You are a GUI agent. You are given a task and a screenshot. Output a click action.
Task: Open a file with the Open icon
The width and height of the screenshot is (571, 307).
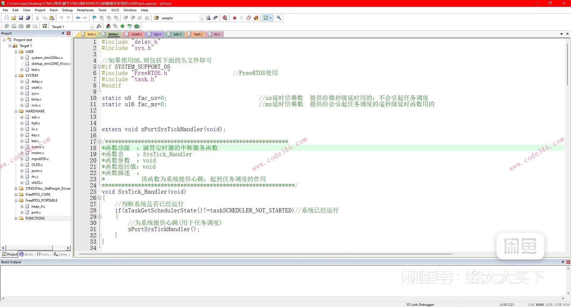pos(14,18)
